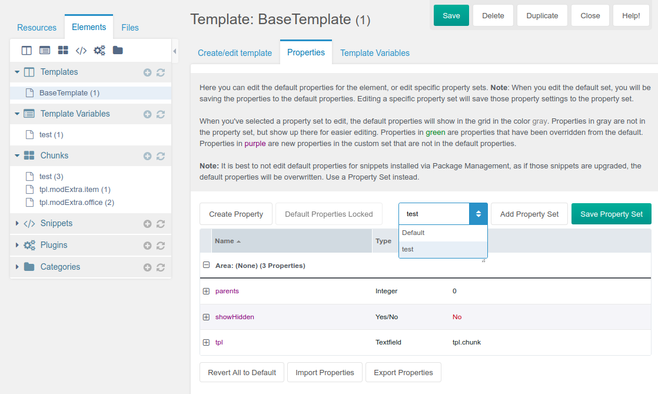658x394 pixels.
Task: Select Default in property set list
Action: (x=443, y=233)
